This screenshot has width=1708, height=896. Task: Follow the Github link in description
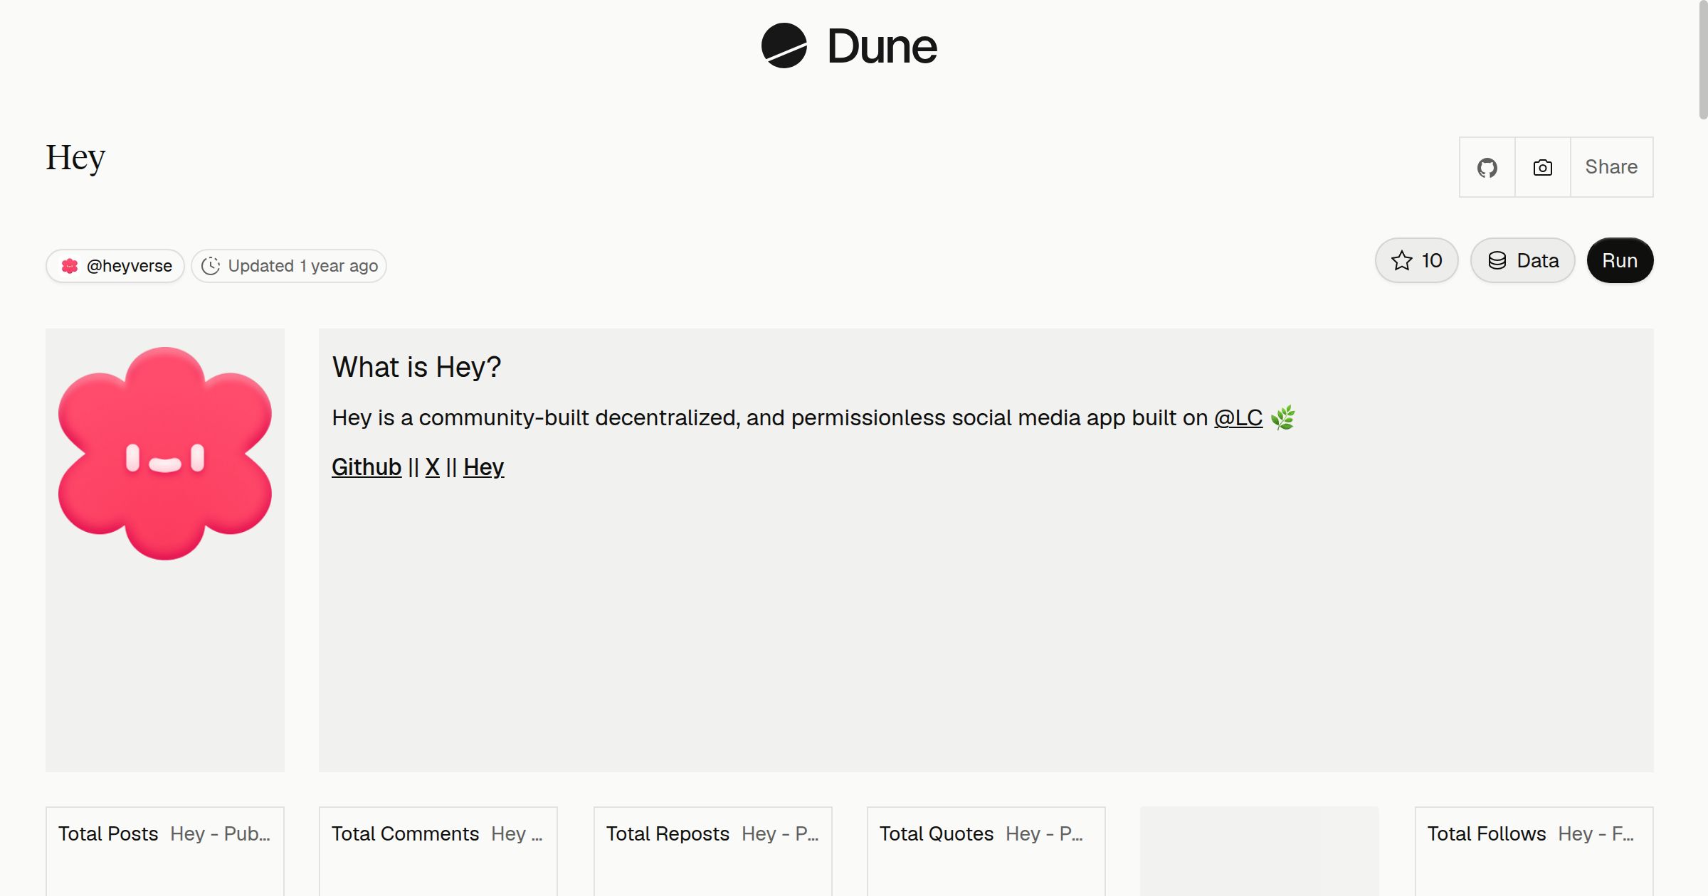point(367,467)
